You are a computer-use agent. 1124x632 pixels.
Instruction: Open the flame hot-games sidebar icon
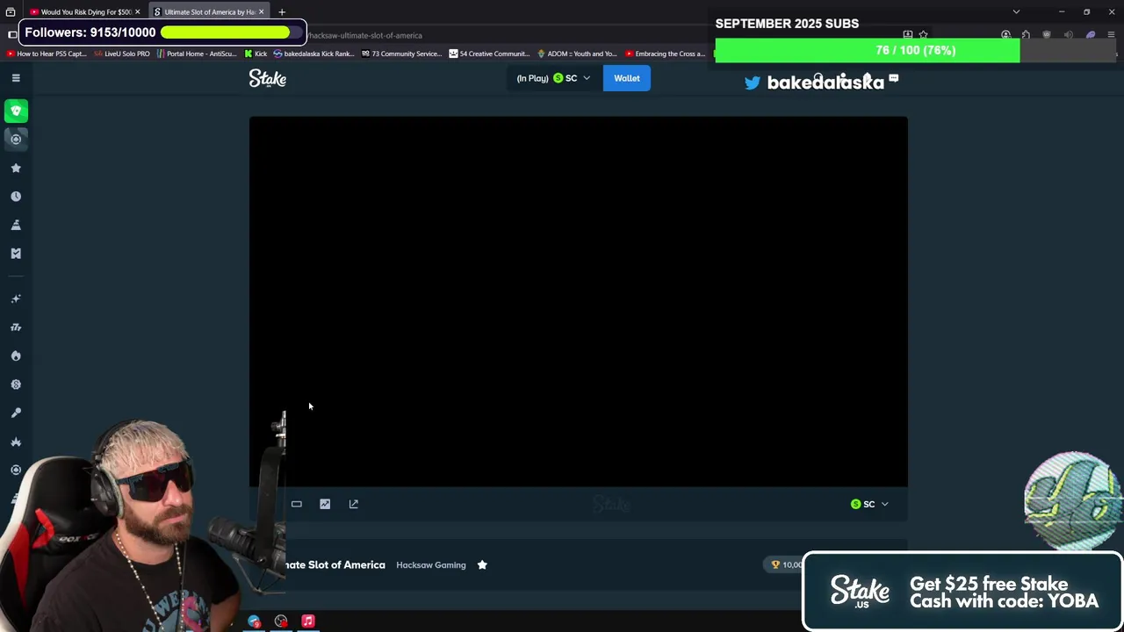click(16, 355)
